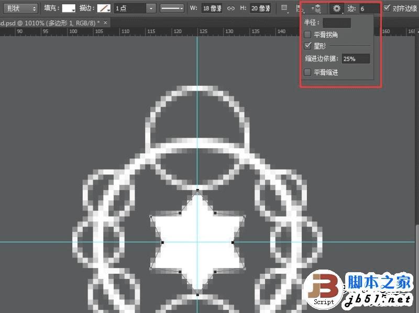Click the 缩进边依据 field showing 25%

pyautogui.click(x=356, y=59)
